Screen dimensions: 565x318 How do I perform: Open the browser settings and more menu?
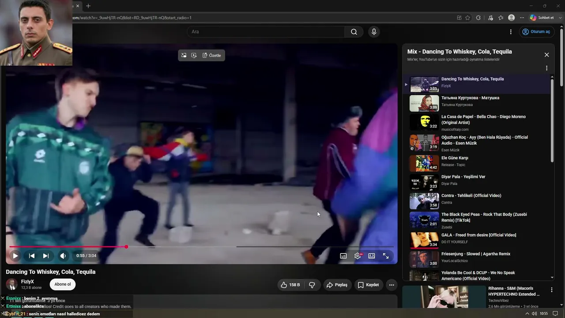coord(522,18)
